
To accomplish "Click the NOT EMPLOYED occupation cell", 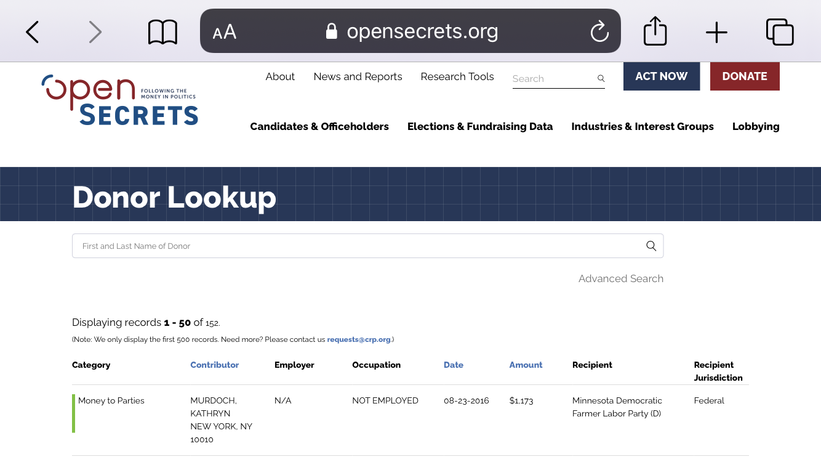I will click(x=385, y=400).
